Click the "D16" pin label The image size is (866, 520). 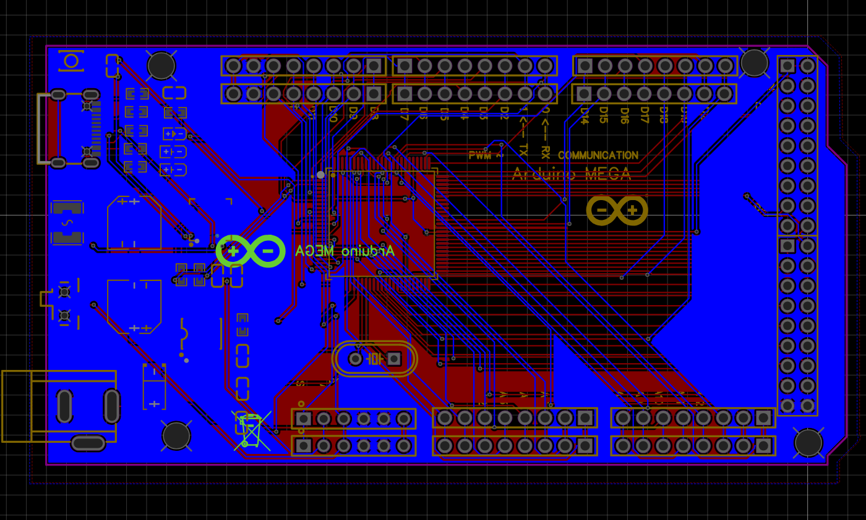[x=624, y=114]
